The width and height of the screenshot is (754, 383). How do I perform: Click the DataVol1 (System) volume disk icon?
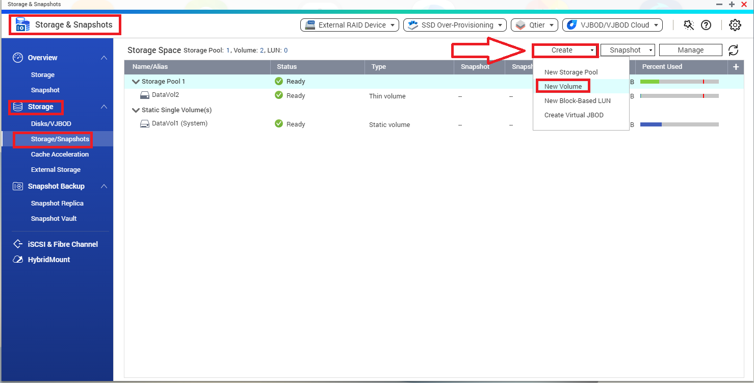pyautogui.click(x=145, y=123)
